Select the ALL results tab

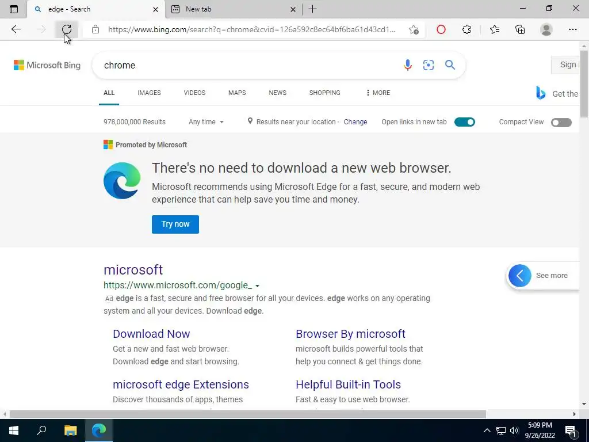pyautogui.click(x=109, y=93)
